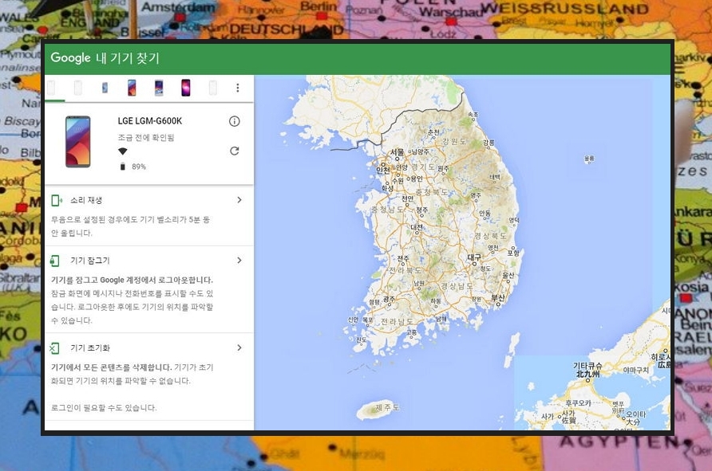Screen dimensions: 712x471
Task: Click the erase device (기기 초기화) icon
Action: tap(54, 347)
